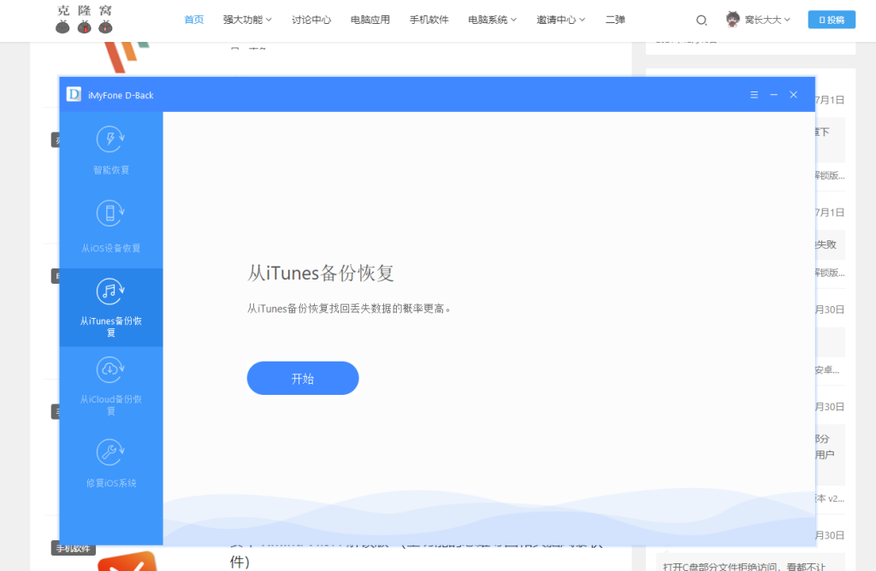876x571 pixels.
Task: Open the 二弹 menu item
Action: click(x=615, y=20)
